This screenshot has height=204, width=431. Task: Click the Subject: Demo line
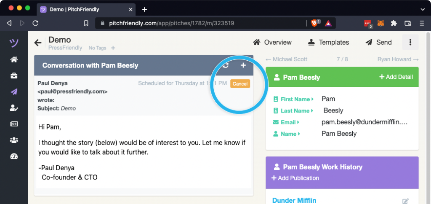coord(56,108)
